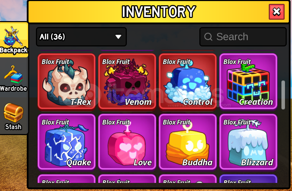Open the Stash chest tab
This screenshot has width=292, height=191.
point(13,116)
